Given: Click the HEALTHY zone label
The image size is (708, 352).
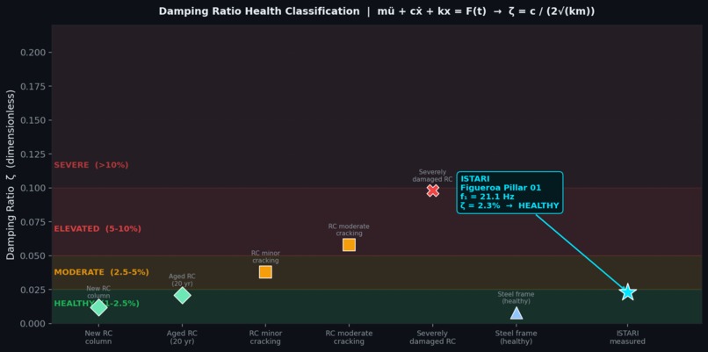Looking at the screenshot, I should (x=97, y=303).
